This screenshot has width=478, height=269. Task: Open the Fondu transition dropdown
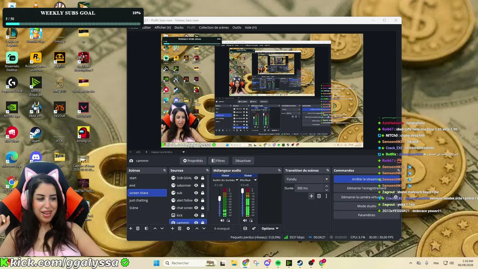[x=307, y=179]
